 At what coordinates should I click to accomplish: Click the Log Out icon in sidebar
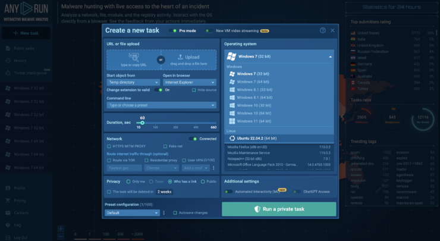tap(8, 237)
